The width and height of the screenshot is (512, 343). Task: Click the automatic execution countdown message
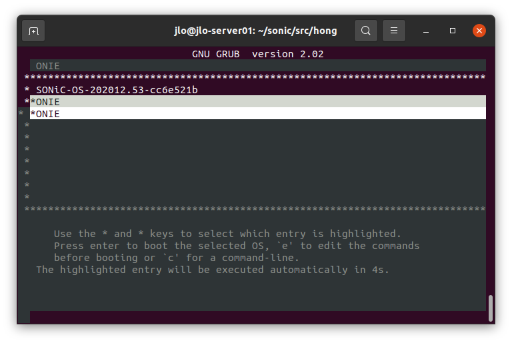(x=212, y=270)
